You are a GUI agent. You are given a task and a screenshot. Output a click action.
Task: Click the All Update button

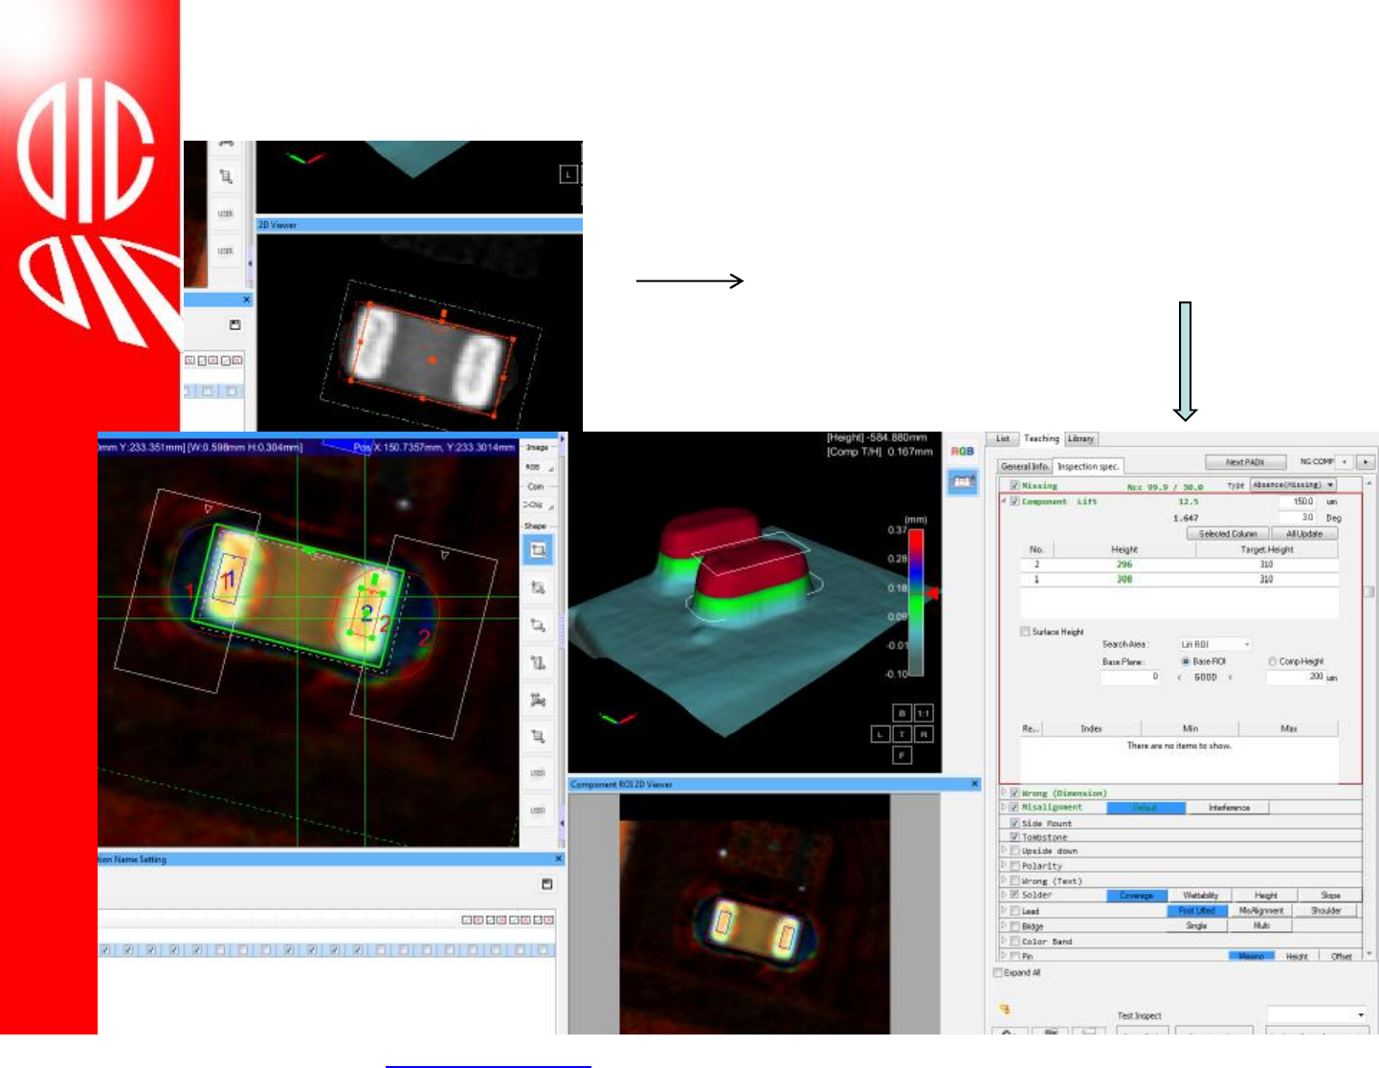point(1303,534)
